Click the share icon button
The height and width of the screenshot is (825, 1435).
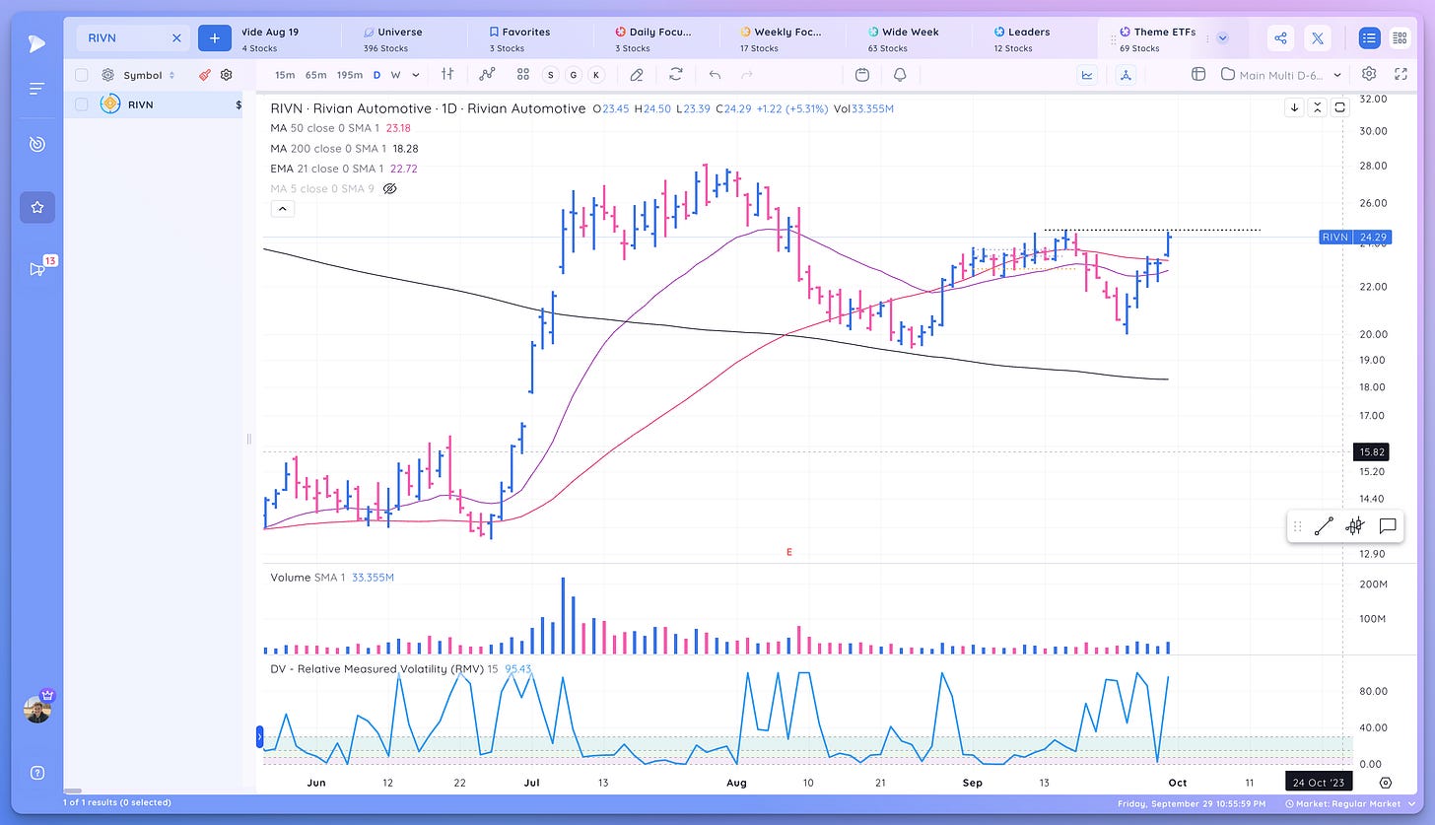1280,38
